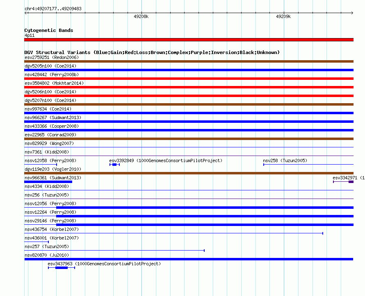
Task: Click the brown esv22965 complex bar
Action: 189,139
